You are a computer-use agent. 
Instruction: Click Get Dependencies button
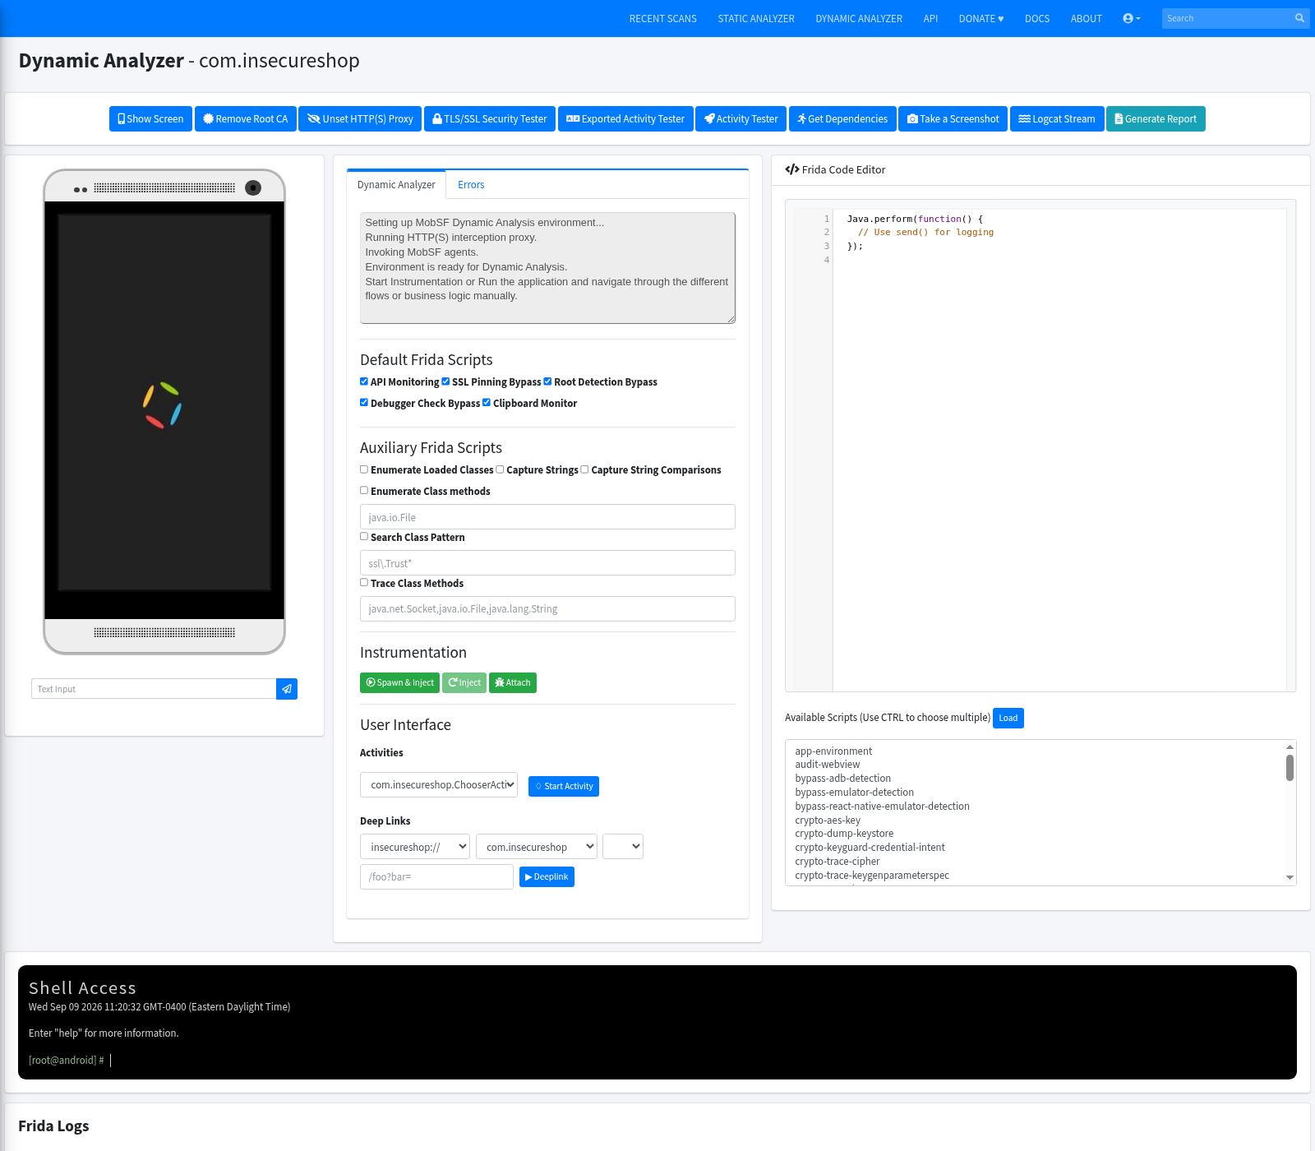(x=842, y=119)
